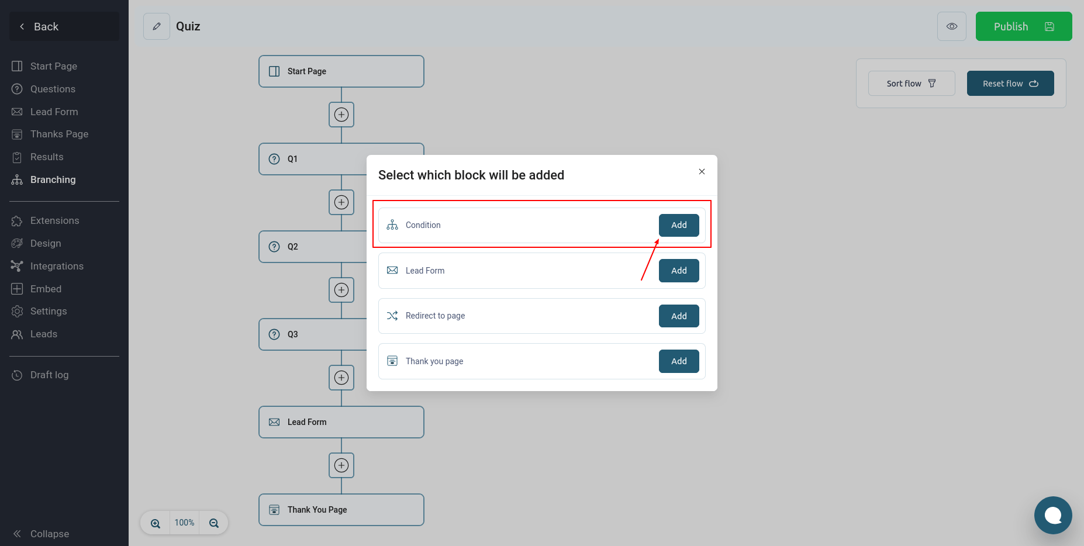Click the Redirect to page shuffle icon
1084x546 pixels.
[392, 316]
